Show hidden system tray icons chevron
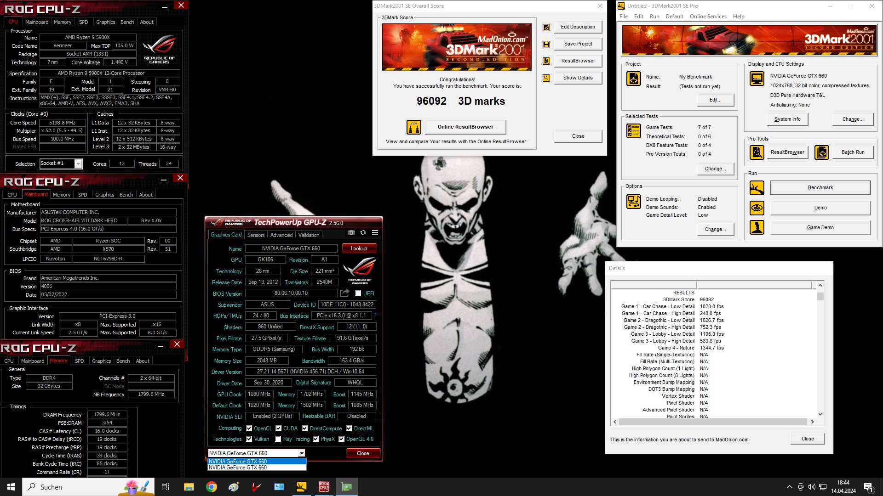 pyautogui.click(x=790, y=487)
